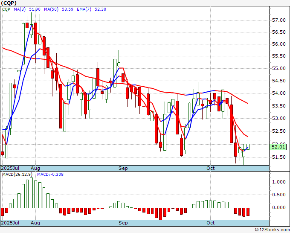Click the 1.000 MACD axis label
Viewport: 290px width, 233px height.
279,182
